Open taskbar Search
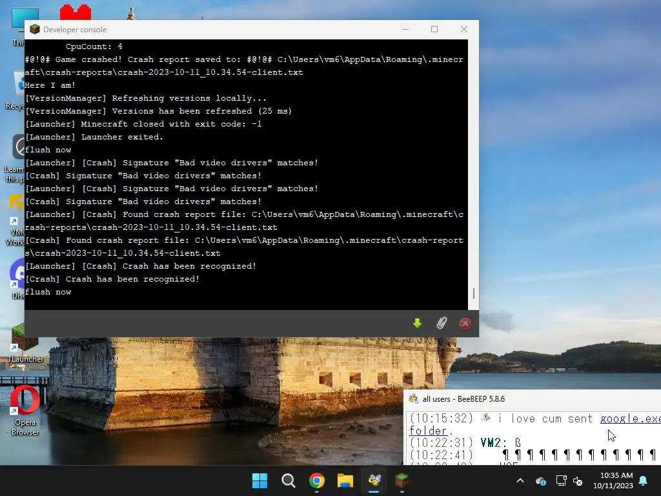This screenshot has height=496, width=661. pos(289,480)
